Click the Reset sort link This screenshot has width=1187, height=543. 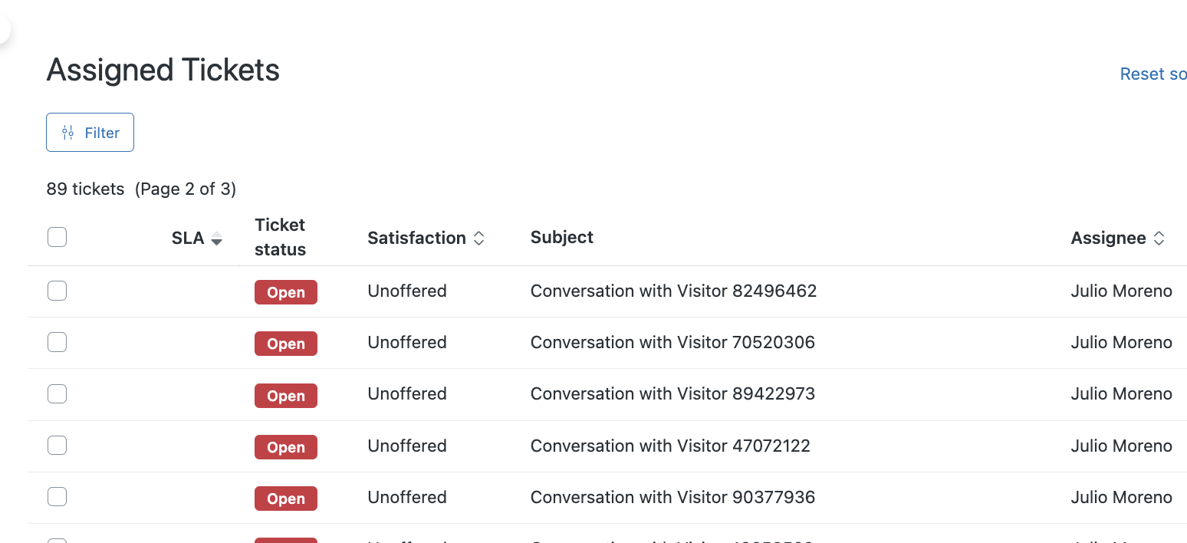pos(1152,74)
